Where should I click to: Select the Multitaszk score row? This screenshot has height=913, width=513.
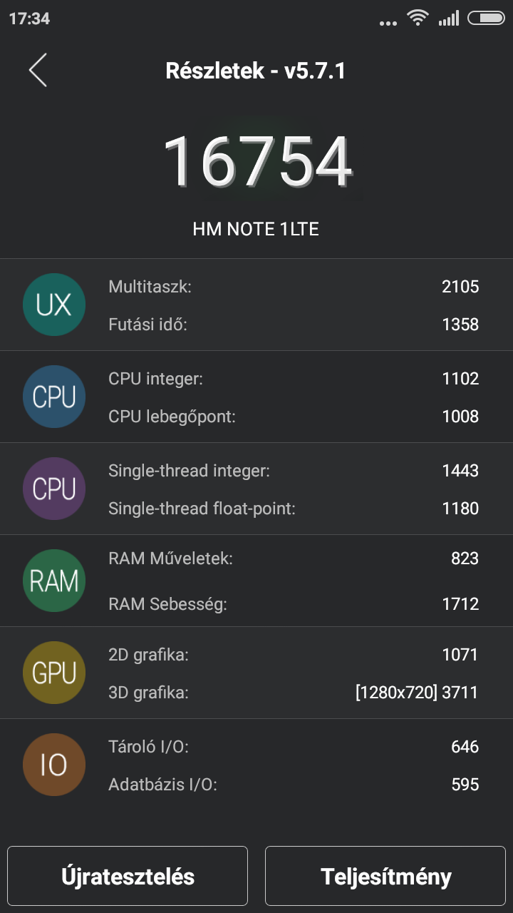pos(293,287)
